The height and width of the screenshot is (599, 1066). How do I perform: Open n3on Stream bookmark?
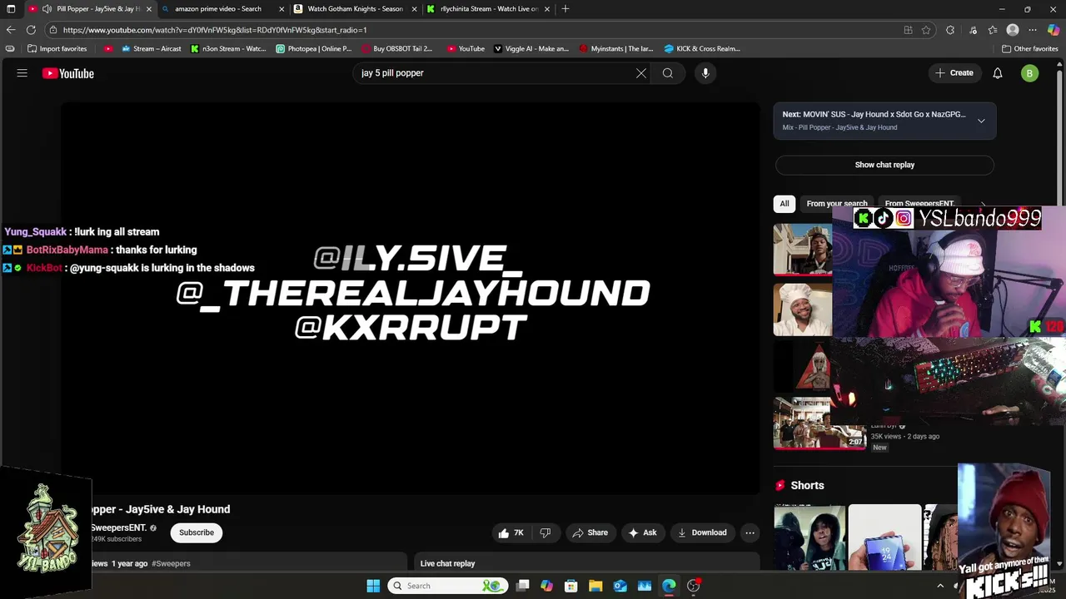tap(228, 49)
